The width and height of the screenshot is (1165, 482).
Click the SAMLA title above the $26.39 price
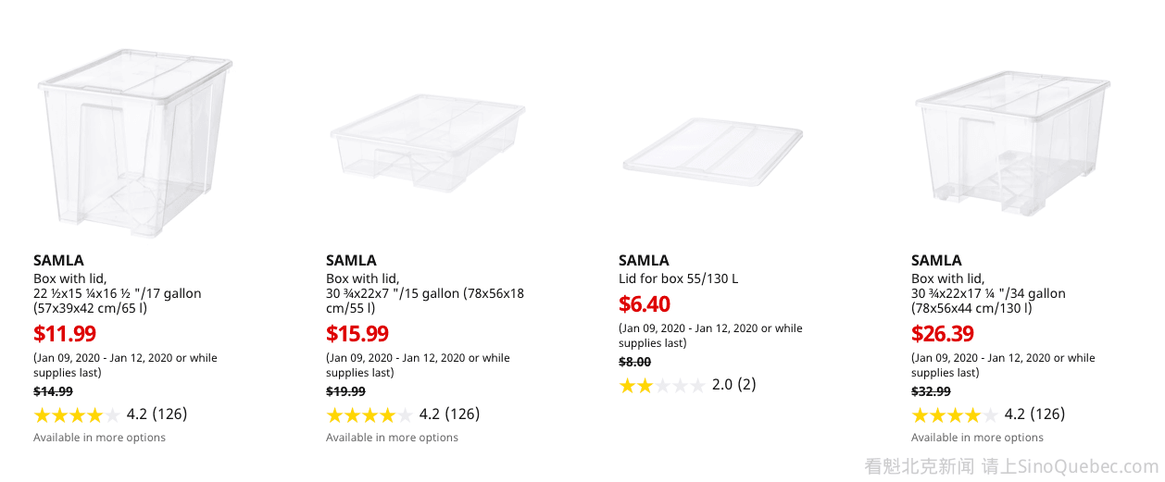pyautogui.click(x=936, y=260)
